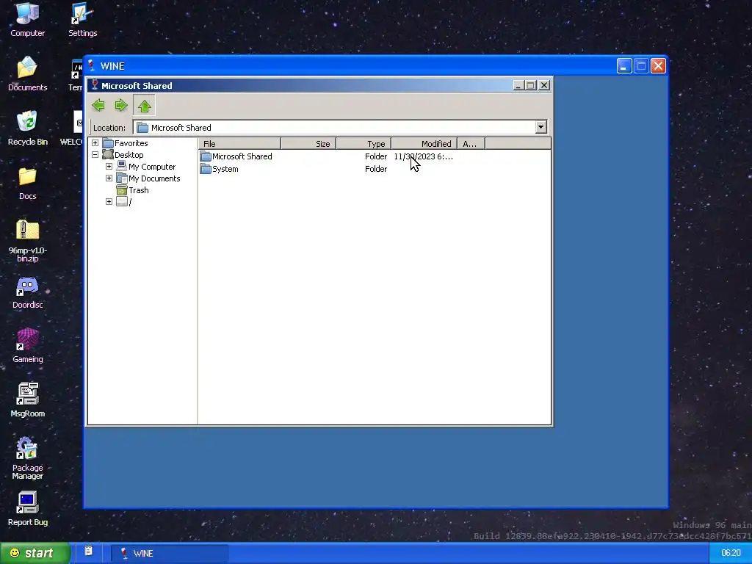Image resolution: width=752 pixels, height=564 pixels.
Task: Select My Computer in the tree
Action: click(151, 167)
